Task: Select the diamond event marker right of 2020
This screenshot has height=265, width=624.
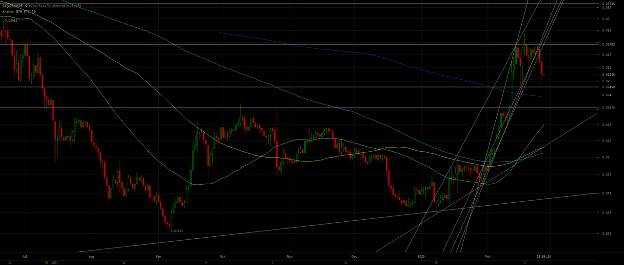Action: click(x=436, y=263)
